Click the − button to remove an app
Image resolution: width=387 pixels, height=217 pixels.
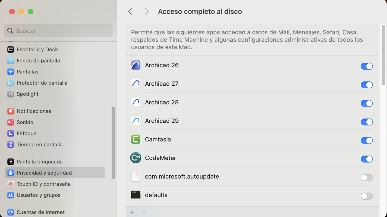[144, 212]
